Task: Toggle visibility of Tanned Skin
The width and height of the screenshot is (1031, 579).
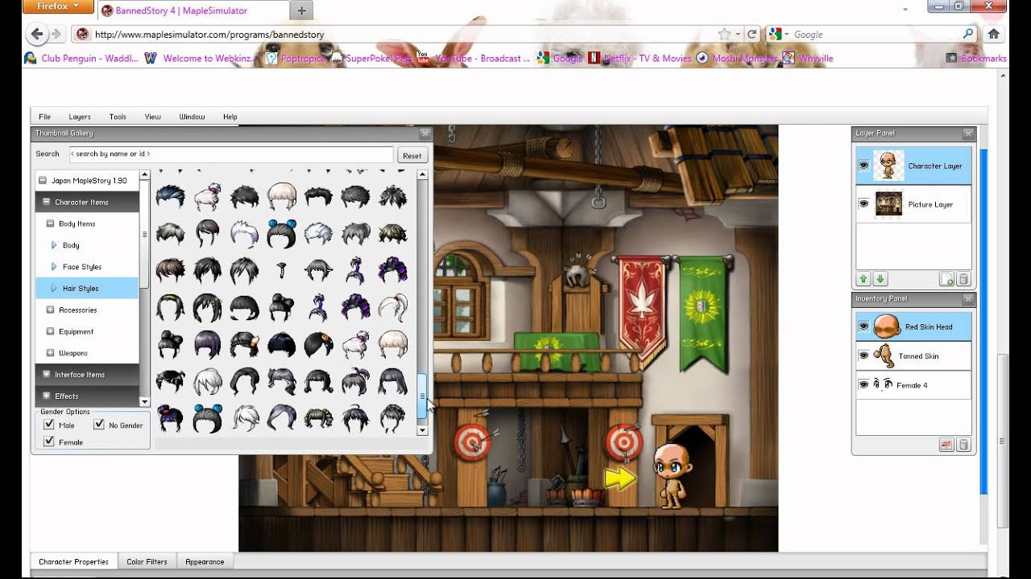Action: [x=863, y=355]
